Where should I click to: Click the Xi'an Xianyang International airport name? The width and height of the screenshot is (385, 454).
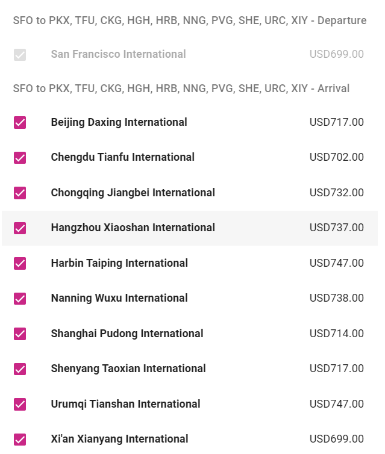(119, 439)
